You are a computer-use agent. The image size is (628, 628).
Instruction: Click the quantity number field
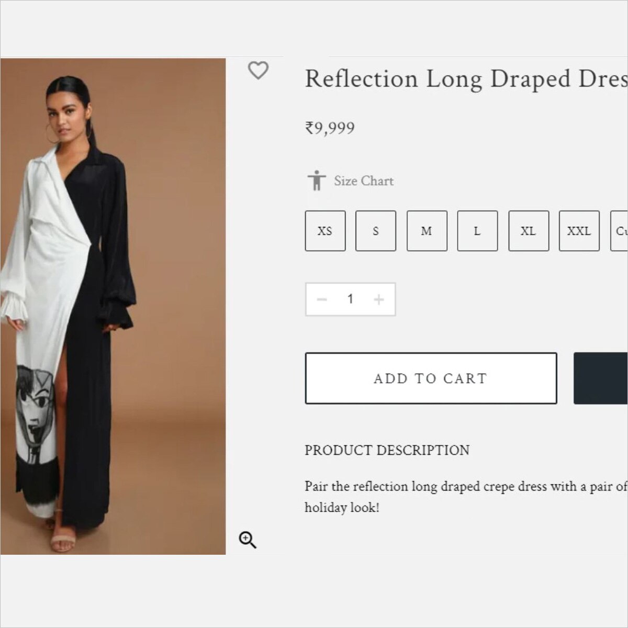pos(350,299)
